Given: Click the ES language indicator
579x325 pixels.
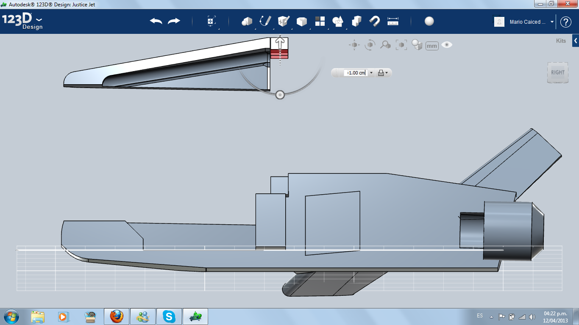Looking at the screenshot, I should tap(480, 316).
